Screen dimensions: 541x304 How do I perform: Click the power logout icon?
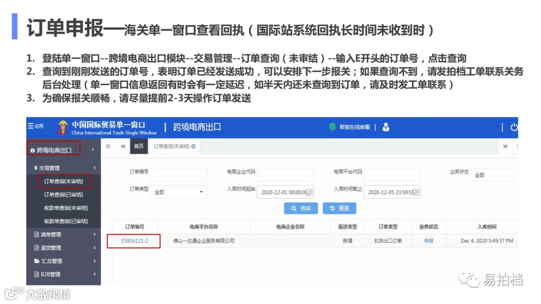(x=514, y=127)
